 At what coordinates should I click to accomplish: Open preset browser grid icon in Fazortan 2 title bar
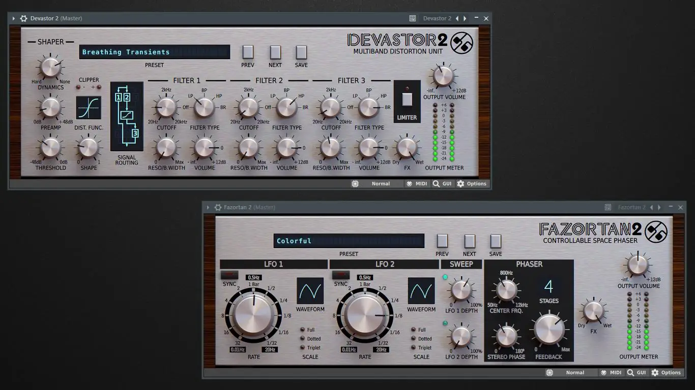pos(607,207)
